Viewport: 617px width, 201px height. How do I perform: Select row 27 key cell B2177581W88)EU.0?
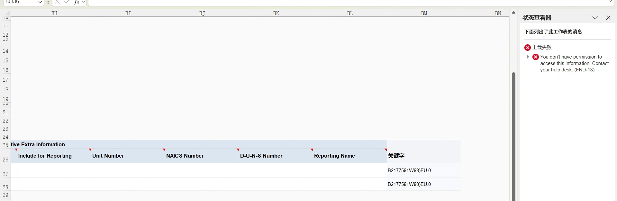pyautogui.click(x=424, y=170)
